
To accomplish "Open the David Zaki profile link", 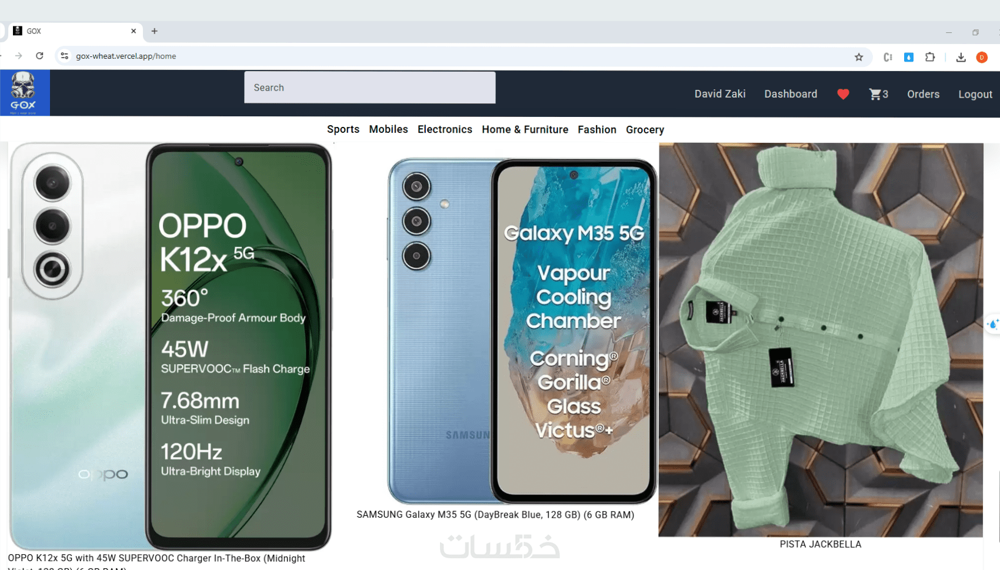I will click(720, 94).
